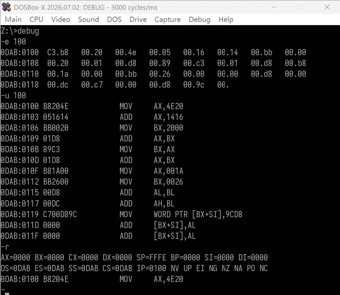Viewport: 340px width, 295px height.
Task: Click the '-e 100' command text
Action: (x=13, y=41)
